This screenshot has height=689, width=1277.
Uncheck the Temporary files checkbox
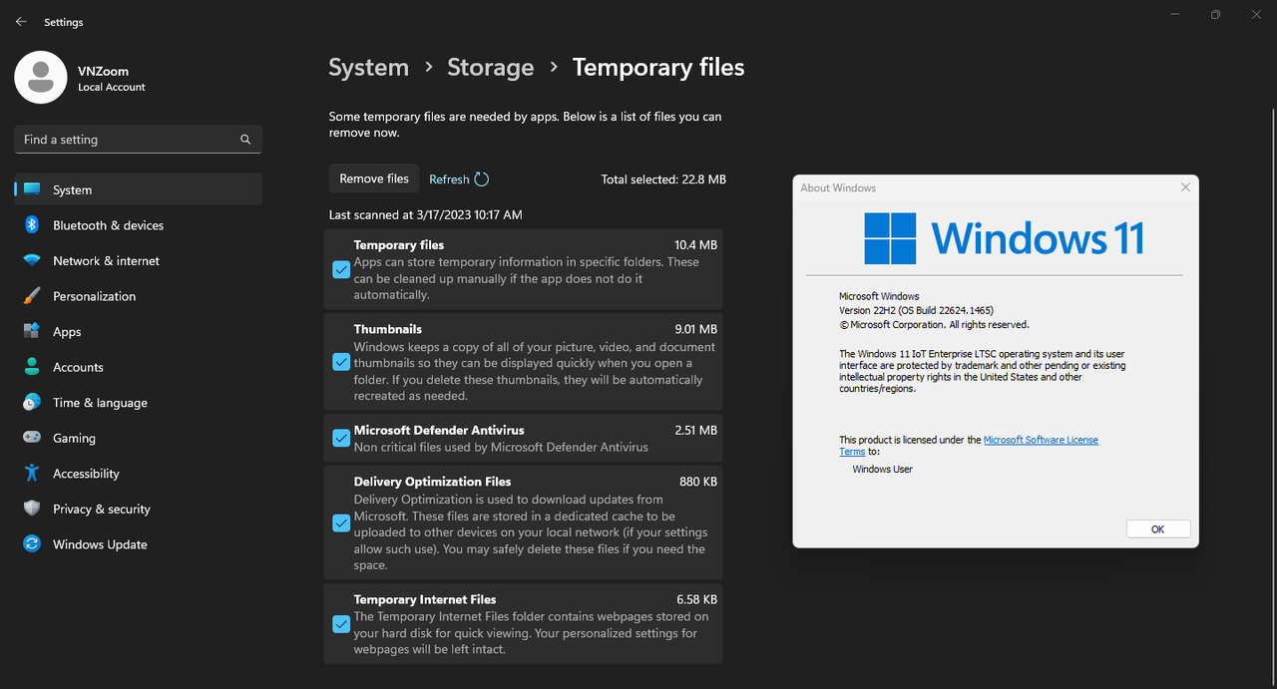click(x=341, y=269)
